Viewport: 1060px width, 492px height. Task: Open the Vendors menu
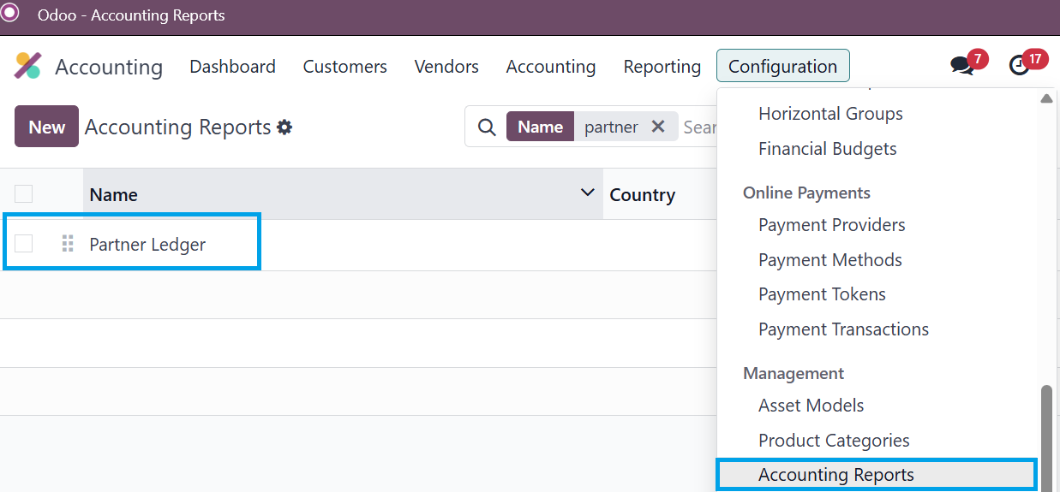[446, 67]
